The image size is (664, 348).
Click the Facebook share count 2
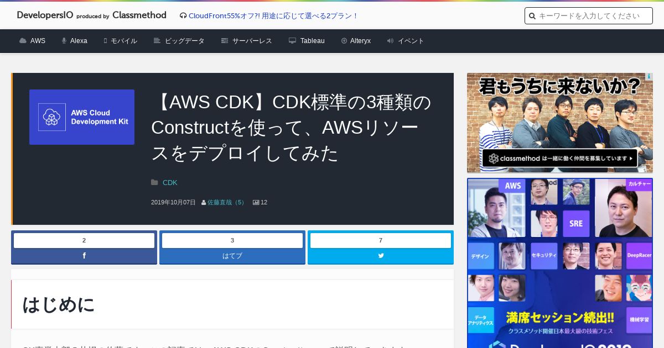pos(84,240)
